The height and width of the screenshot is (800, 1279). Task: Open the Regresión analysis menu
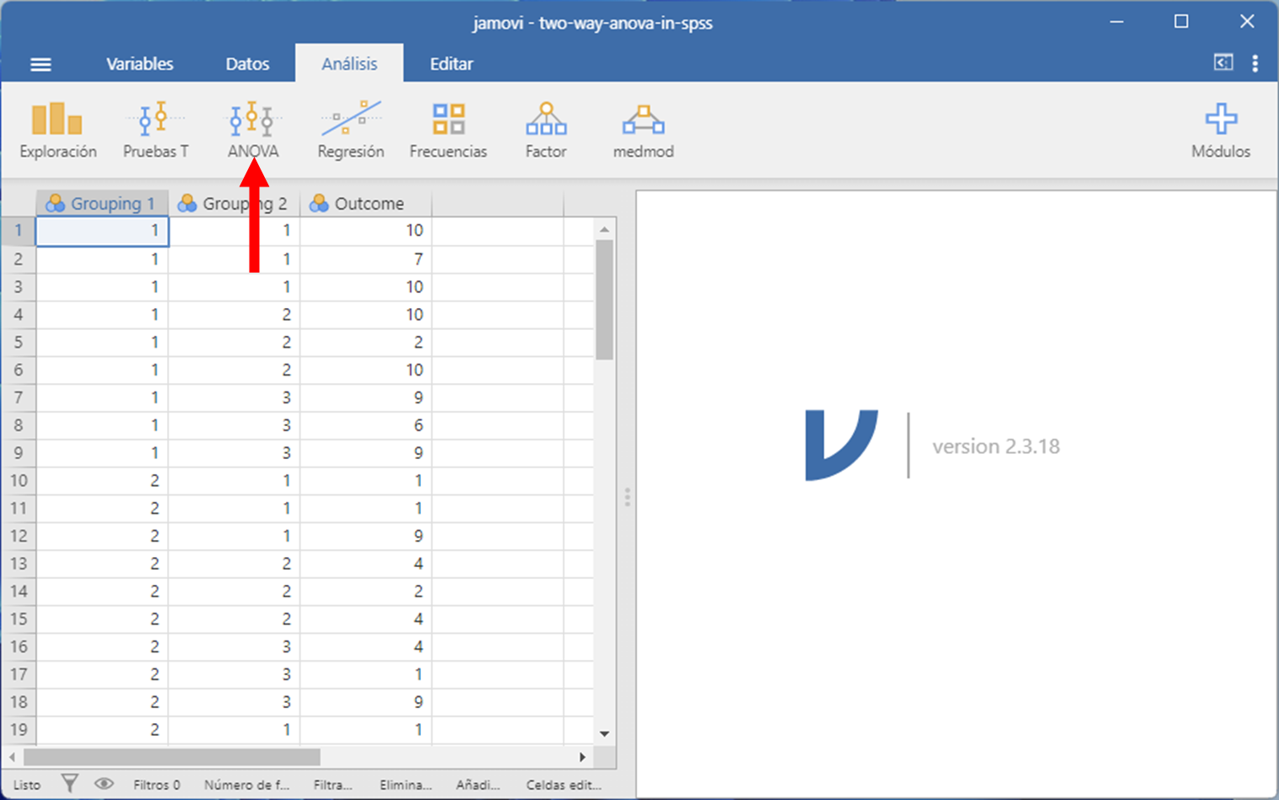350,129
